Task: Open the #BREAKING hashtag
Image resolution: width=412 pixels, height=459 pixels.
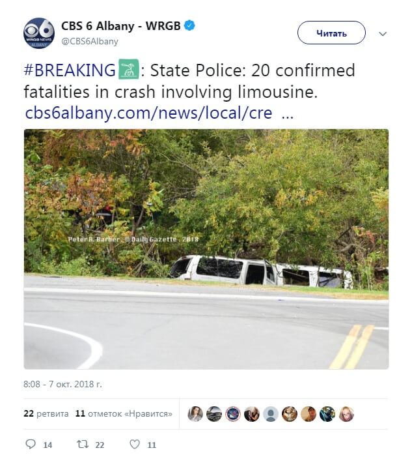Action: 70,70
